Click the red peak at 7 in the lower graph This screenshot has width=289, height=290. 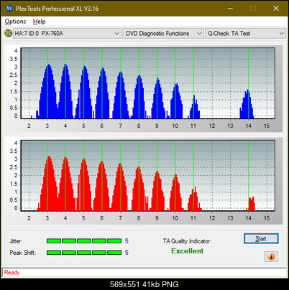click(120, 187)
